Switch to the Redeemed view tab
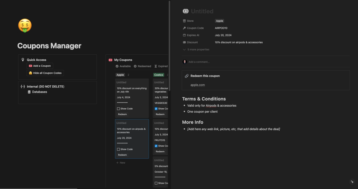The image size is (358, 189). click(142, 66)
